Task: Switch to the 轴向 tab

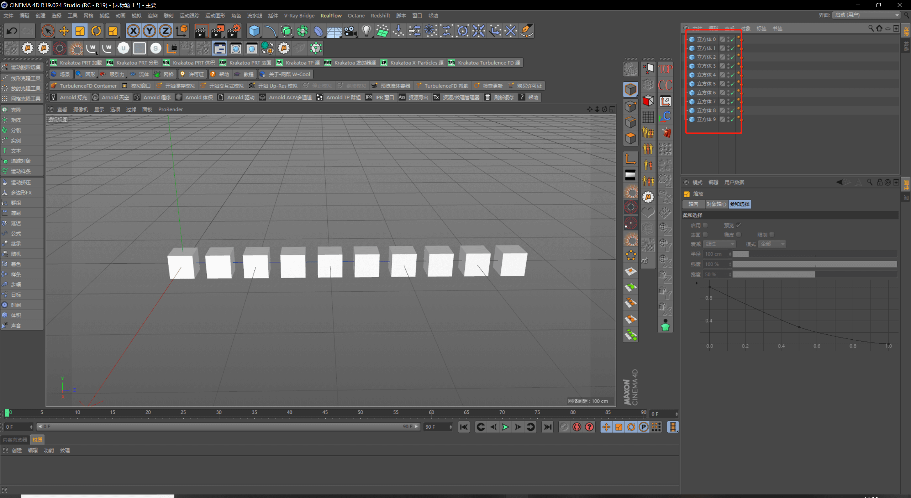Action: 693,204
